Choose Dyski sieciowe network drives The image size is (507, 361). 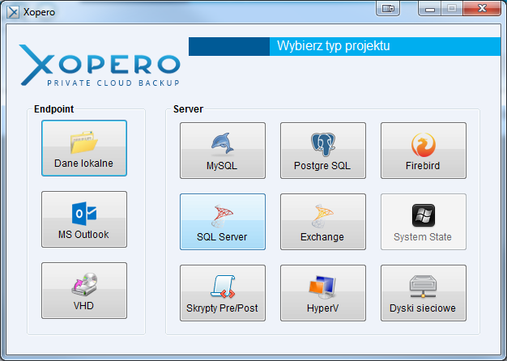pyautogui.click(x=424, y=293)
